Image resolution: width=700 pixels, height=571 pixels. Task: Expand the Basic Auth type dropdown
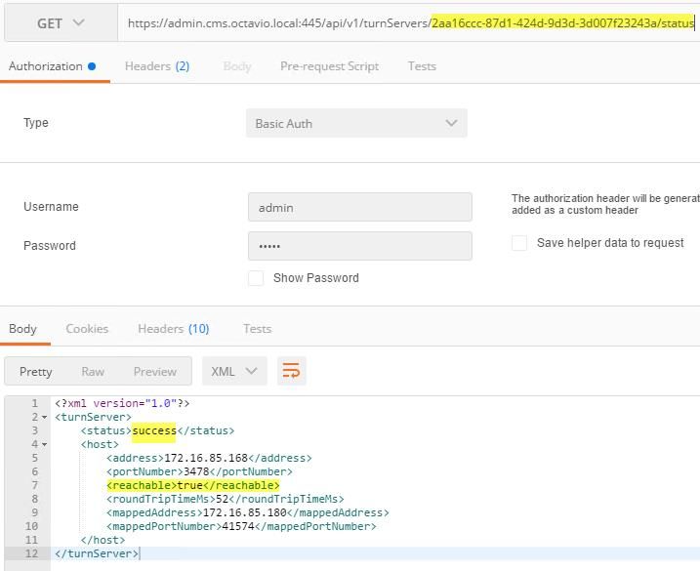(356, 123)
